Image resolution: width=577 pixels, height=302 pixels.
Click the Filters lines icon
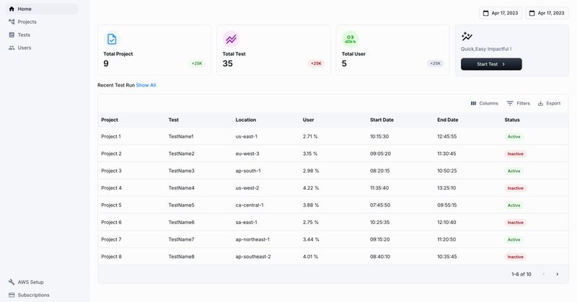point(510,103)
